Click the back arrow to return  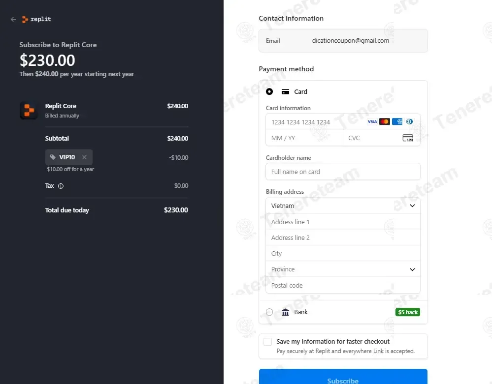(13, 19)
